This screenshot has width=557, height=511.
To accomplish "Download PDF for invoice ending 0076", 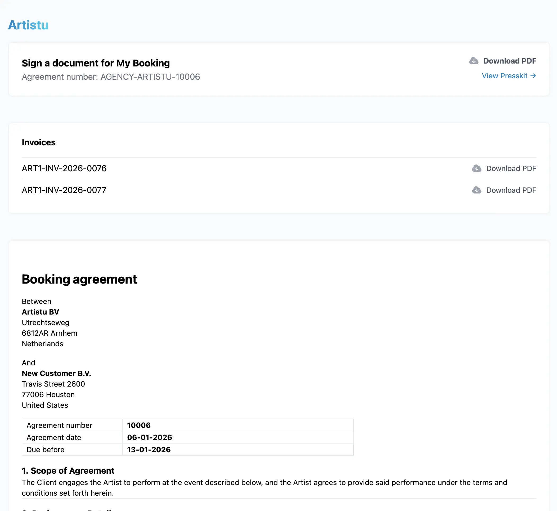I will pos(511,168).
